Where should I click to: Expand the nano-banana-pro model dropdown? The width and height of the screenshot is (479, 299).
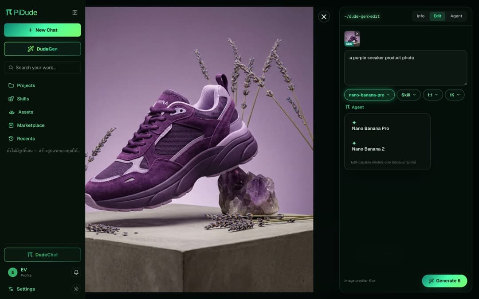(369, 95)
